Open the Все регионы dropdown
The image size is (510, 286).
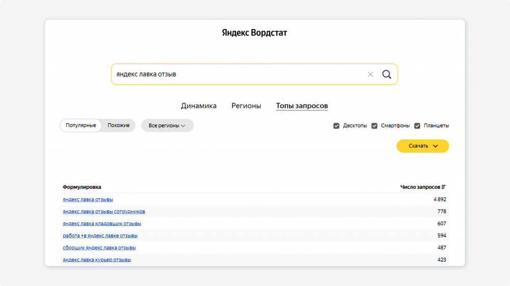167,126
